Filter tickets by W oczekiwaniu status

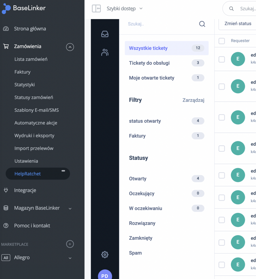pyautogui.click(x=167, y=208)
